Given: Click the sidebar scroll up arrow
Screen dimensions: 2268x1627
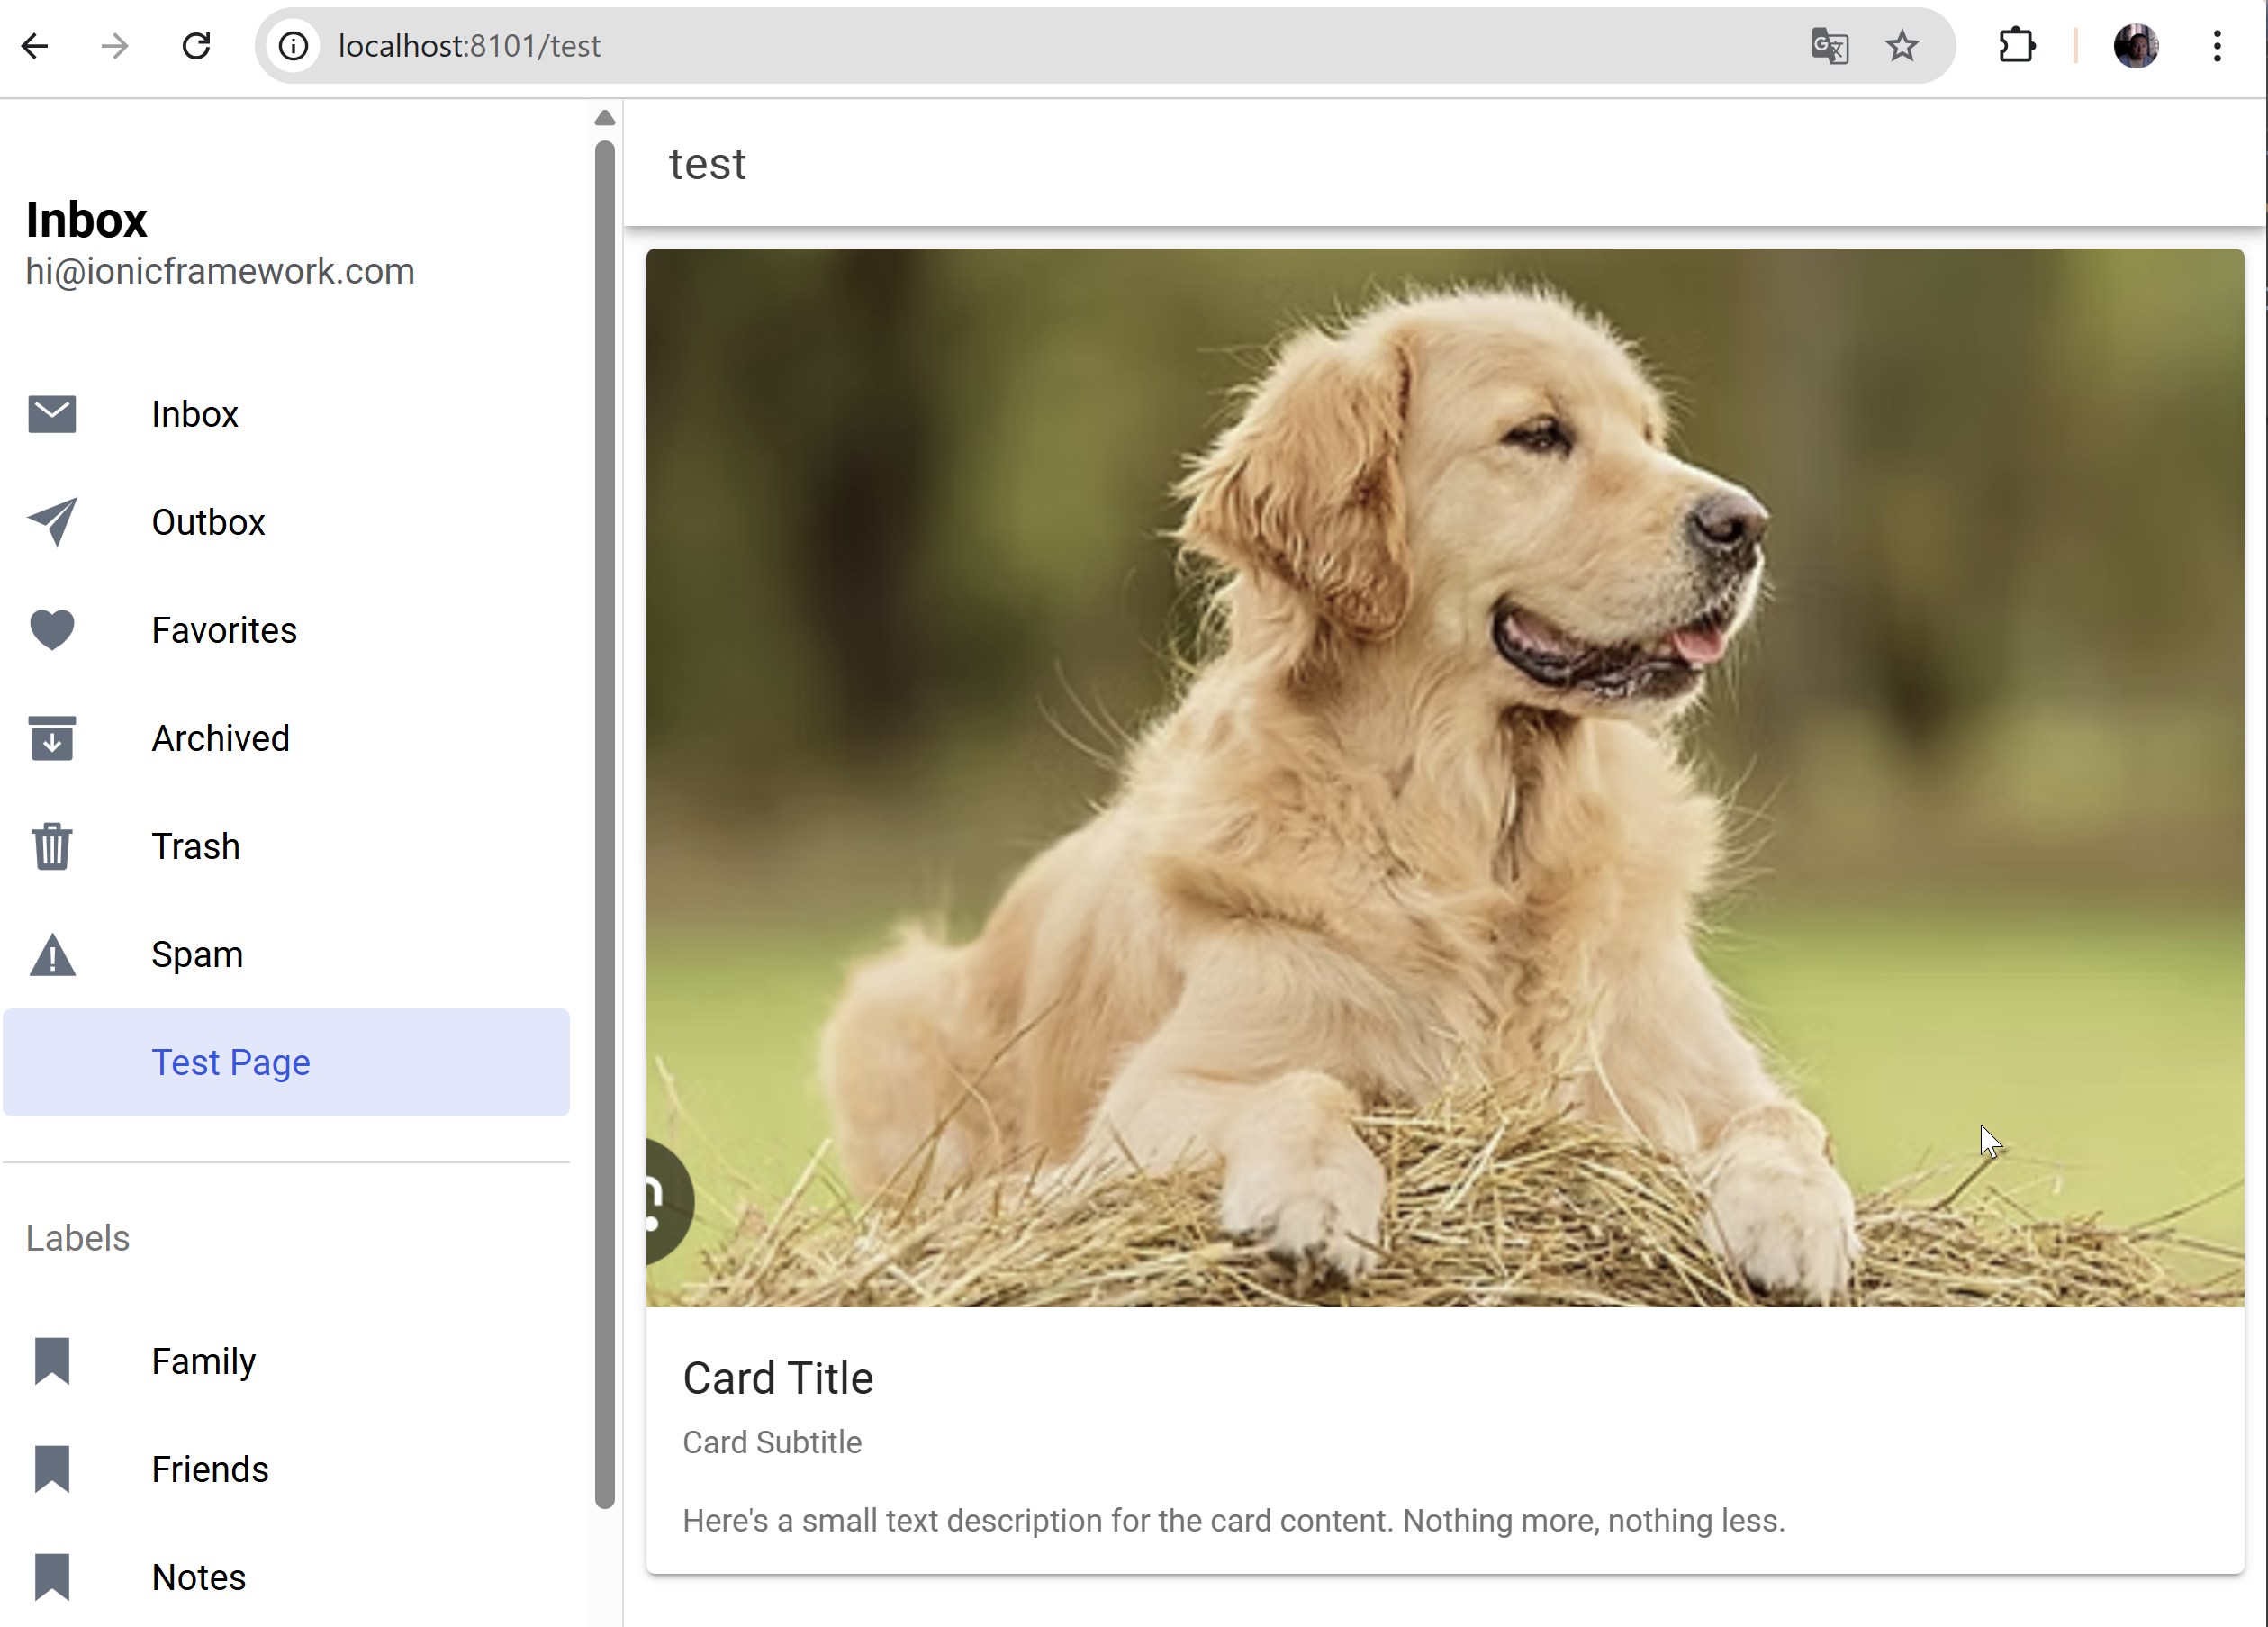Looking at the screenshot, I should point(604,118).
